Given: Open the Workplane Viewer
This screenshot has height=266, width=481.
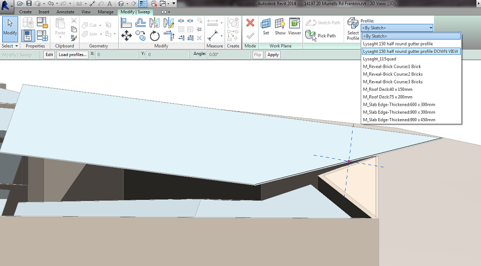Looking at the screenshot, I should coord(294,26).
